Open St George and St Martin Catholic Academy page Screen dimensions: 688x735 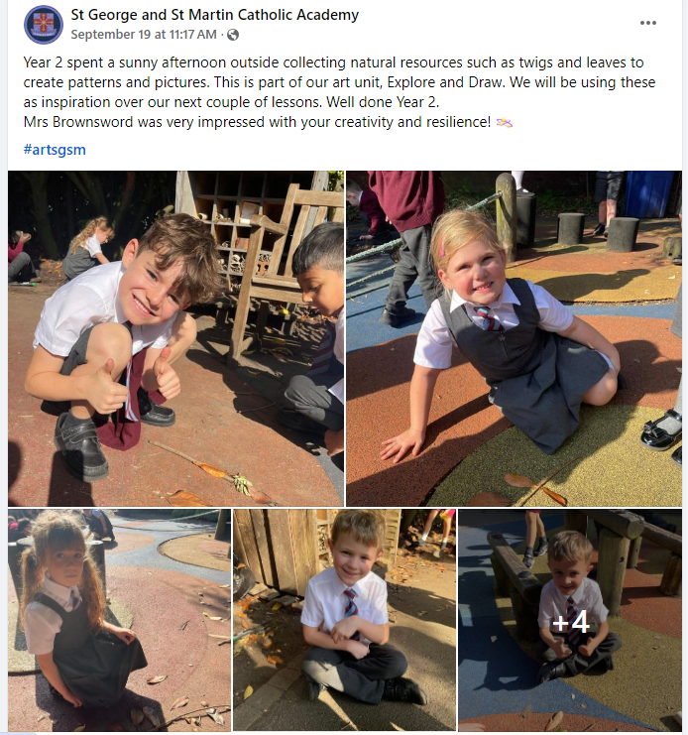[x=214, y=15]
